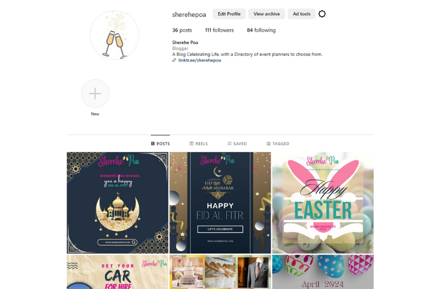
Task: View the 111 followers list
Action: (x=219, y=30)
